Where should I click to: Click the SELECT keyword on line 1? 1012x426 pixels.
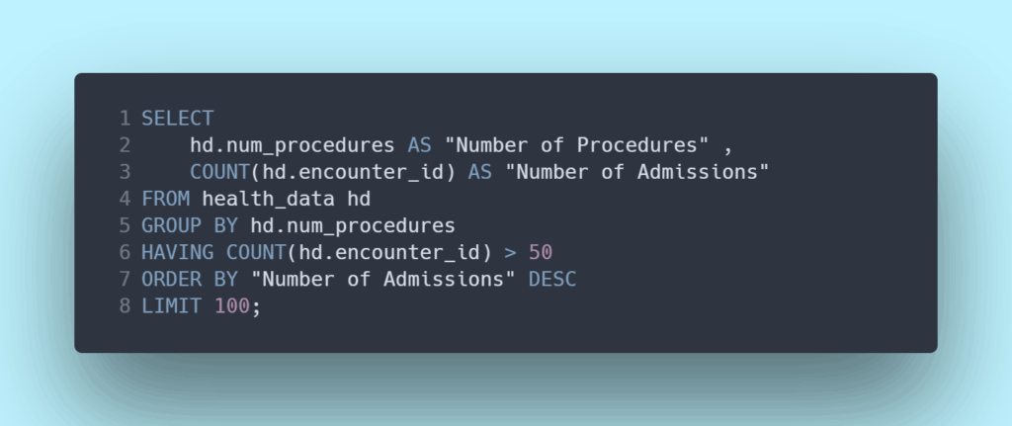tap(177, 119)
